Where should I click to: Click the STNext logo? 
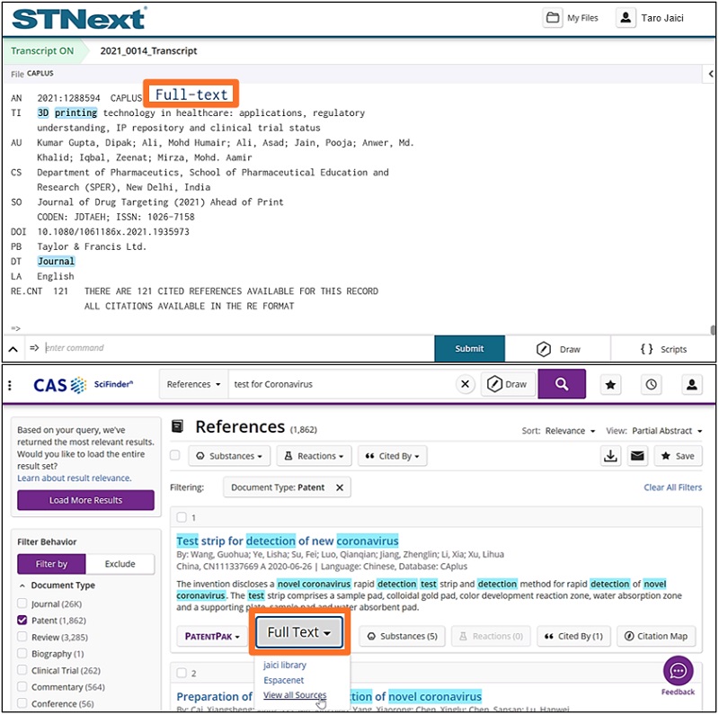pos(79,19)
